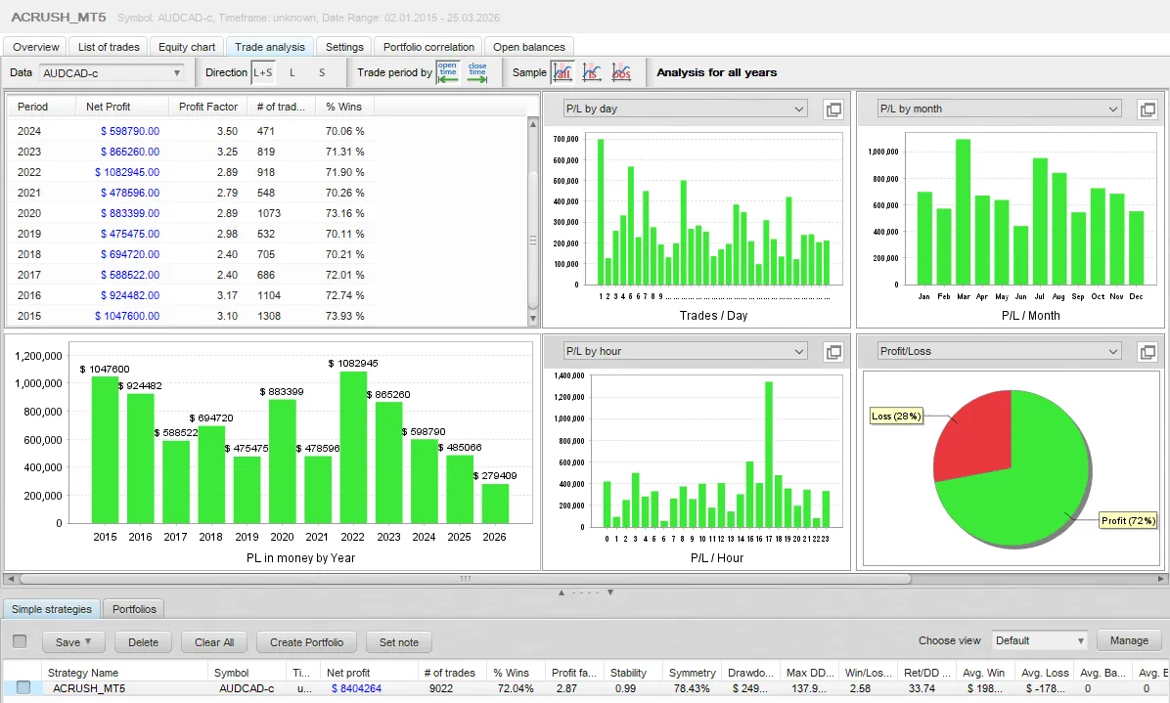The image size is (1170, 703).
Task: Pop out the P/L by hour chart
Action: pos(833,352)
